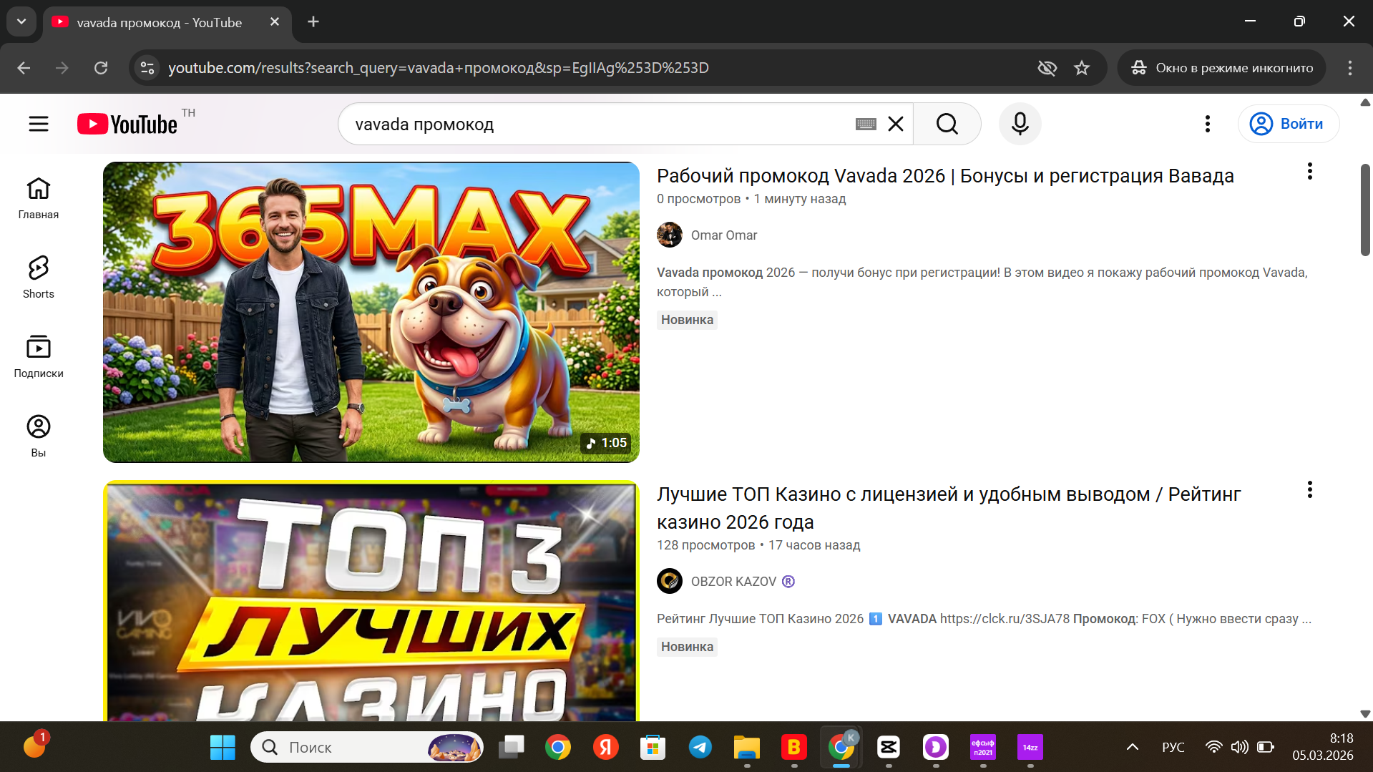
Task: Open the on-screen keyboard in the search box
Action: click(866, 124)
